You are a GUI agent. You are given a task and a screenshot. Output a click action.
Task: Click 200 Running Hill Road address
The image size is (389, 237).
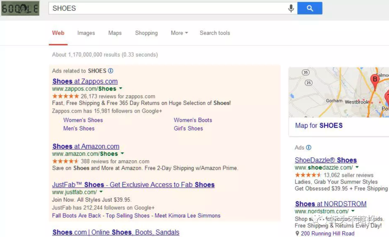tap(327, 233)
